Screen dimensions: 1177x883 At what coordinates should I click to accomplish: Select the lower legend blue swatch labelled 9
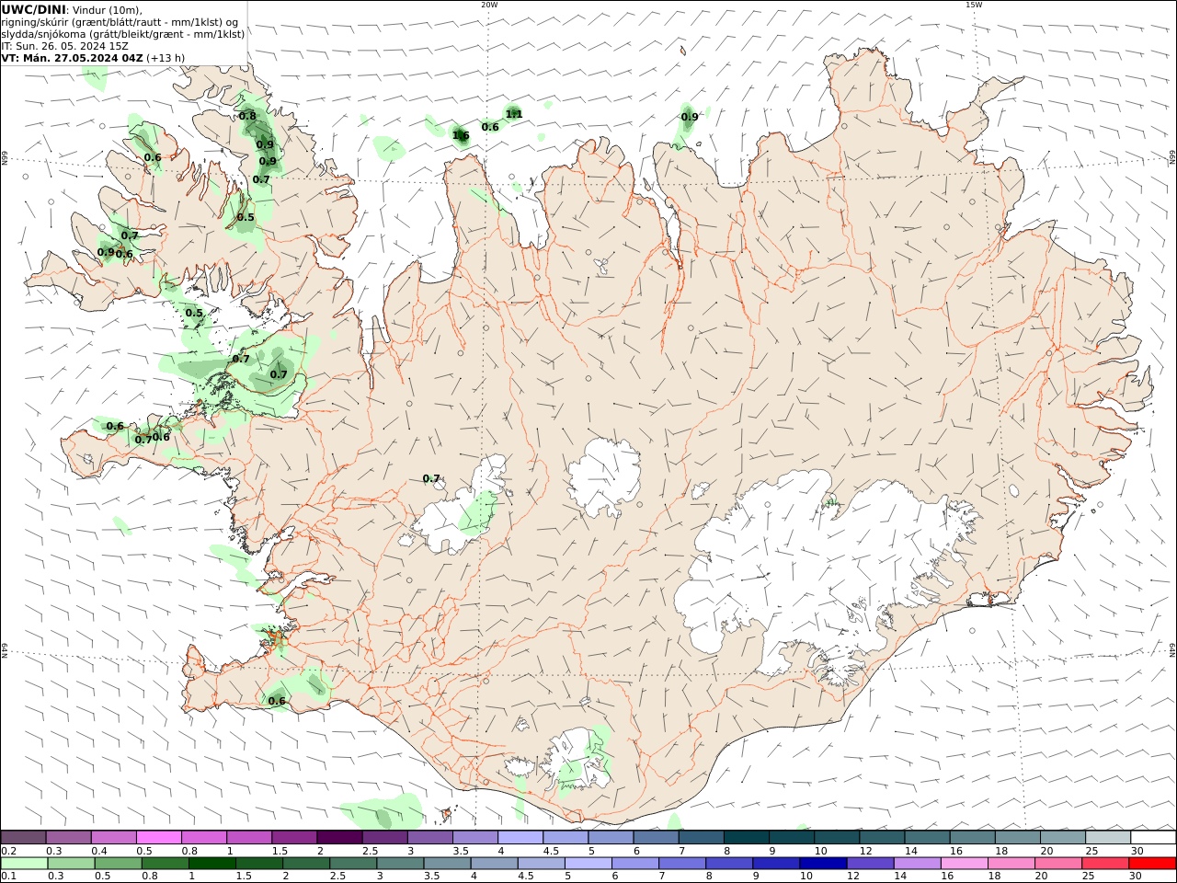click(x=776, y=864)
